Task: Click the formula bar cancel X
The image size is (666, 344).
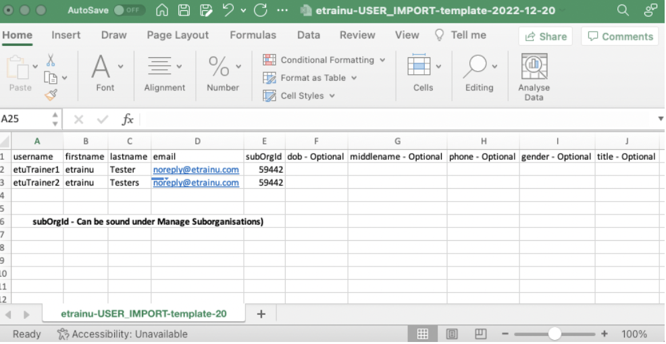Action: click(78, 119)
